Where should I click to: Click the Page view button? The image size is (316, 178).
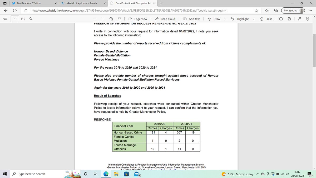pos(138,19)
